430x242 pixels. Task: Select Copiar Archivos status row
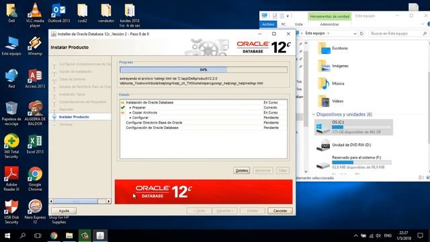point(204,112)
